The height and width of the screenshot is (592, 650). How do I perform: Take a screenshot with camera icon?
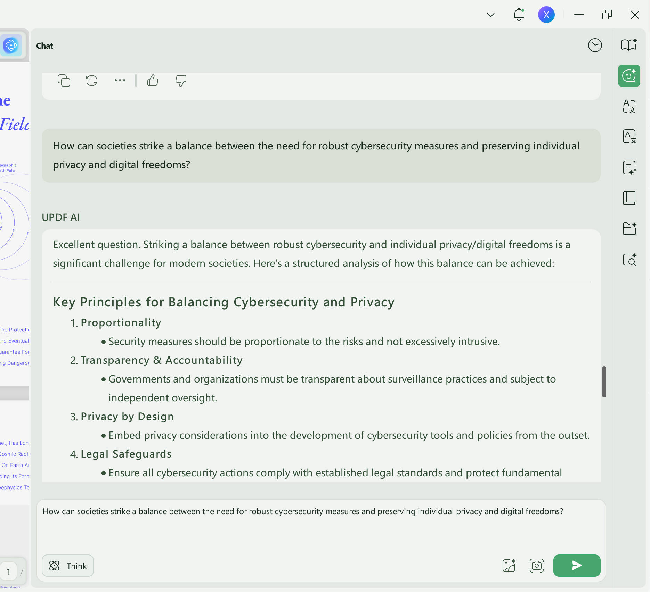click(537, 566)
